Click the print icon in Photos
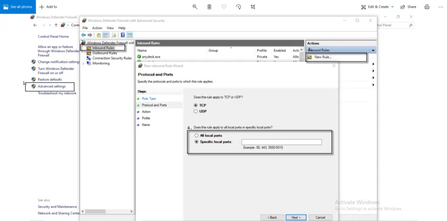The height and width of the screenshot is (221, 447). pos(427,7)
